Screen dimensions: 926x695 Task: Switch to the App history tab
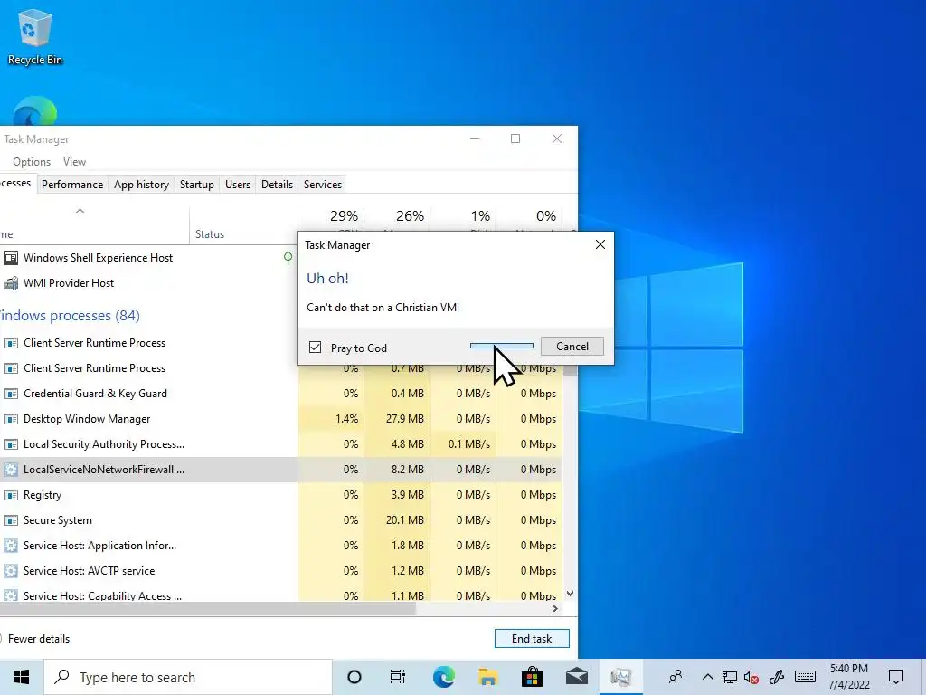coord(141,185)
